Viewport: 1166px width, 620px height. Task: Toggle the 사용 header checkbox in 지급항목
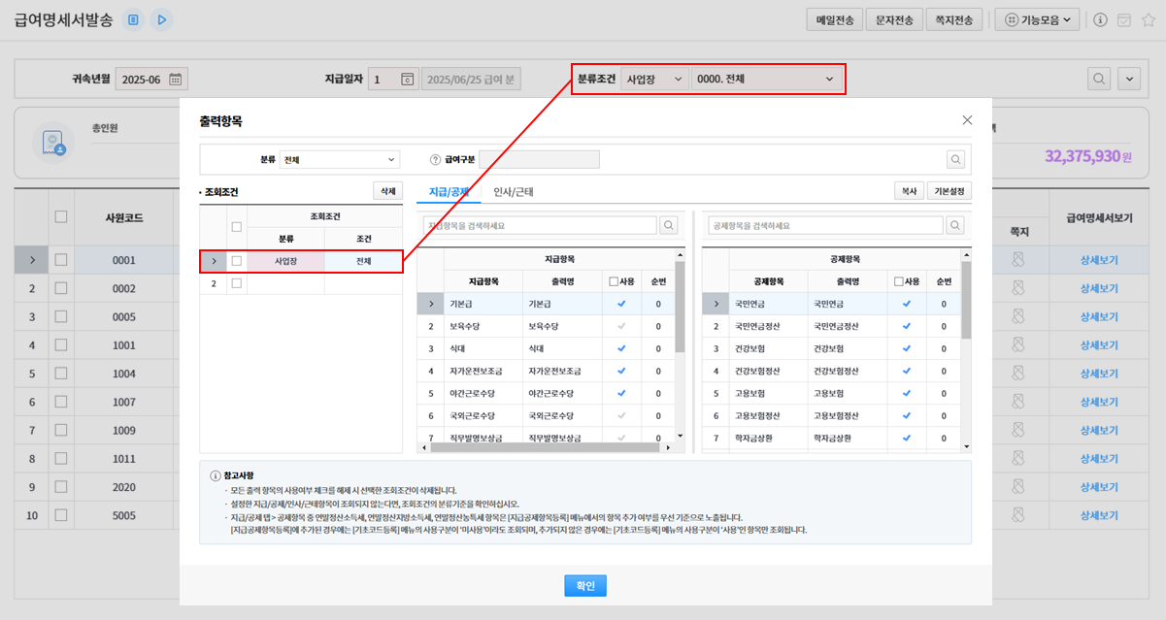click(615, 281)
